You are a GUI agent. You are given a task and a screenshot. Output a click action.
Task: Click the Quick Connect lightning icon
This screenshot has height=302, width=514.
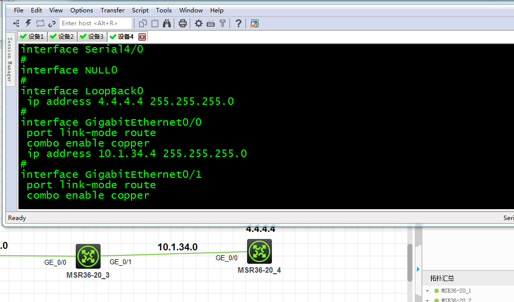point(28,23)
